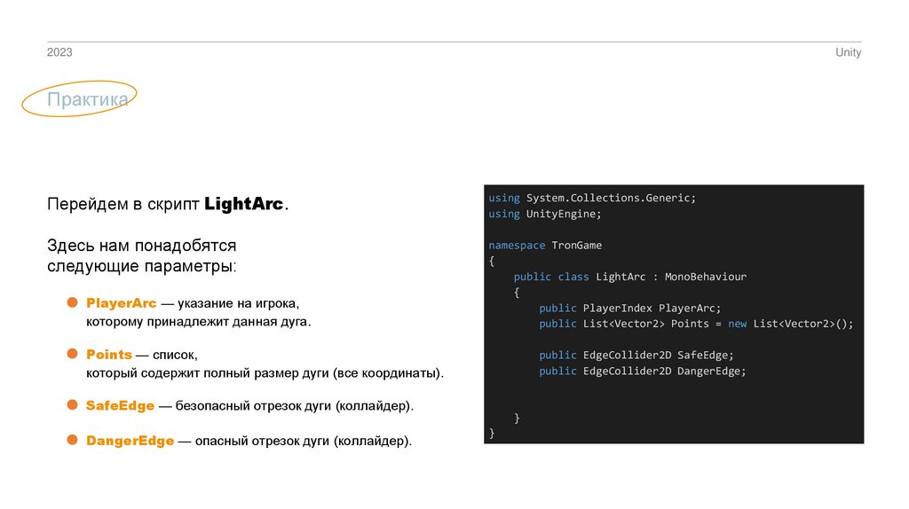Image resolution: width=909 pixels, height=509 pixels.
Task: Select the Практика heading text
Action: (x=87, y=100)
